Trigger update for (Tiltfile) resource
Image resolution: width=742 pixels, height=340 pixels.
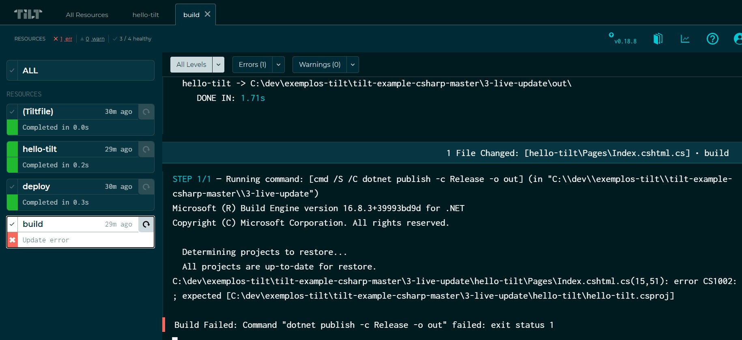pos(146,111)
